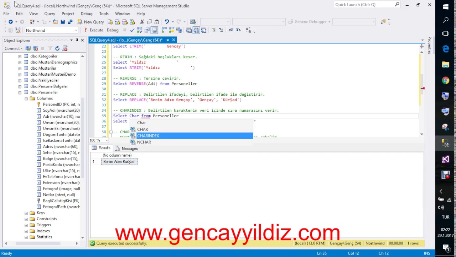Open the Properties side panel tab
This screenshot has height=257, width=456.
(x=430, y=46)
